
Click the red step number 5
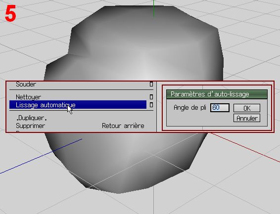(x=10, y=13)
